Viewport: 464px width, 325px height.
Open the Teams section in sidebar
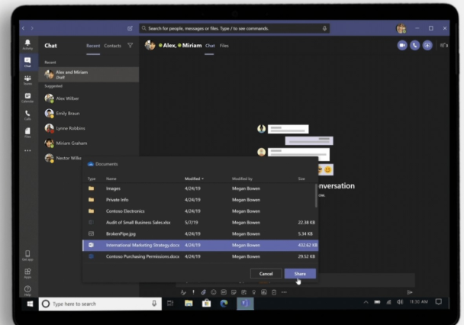pos(27,79)
